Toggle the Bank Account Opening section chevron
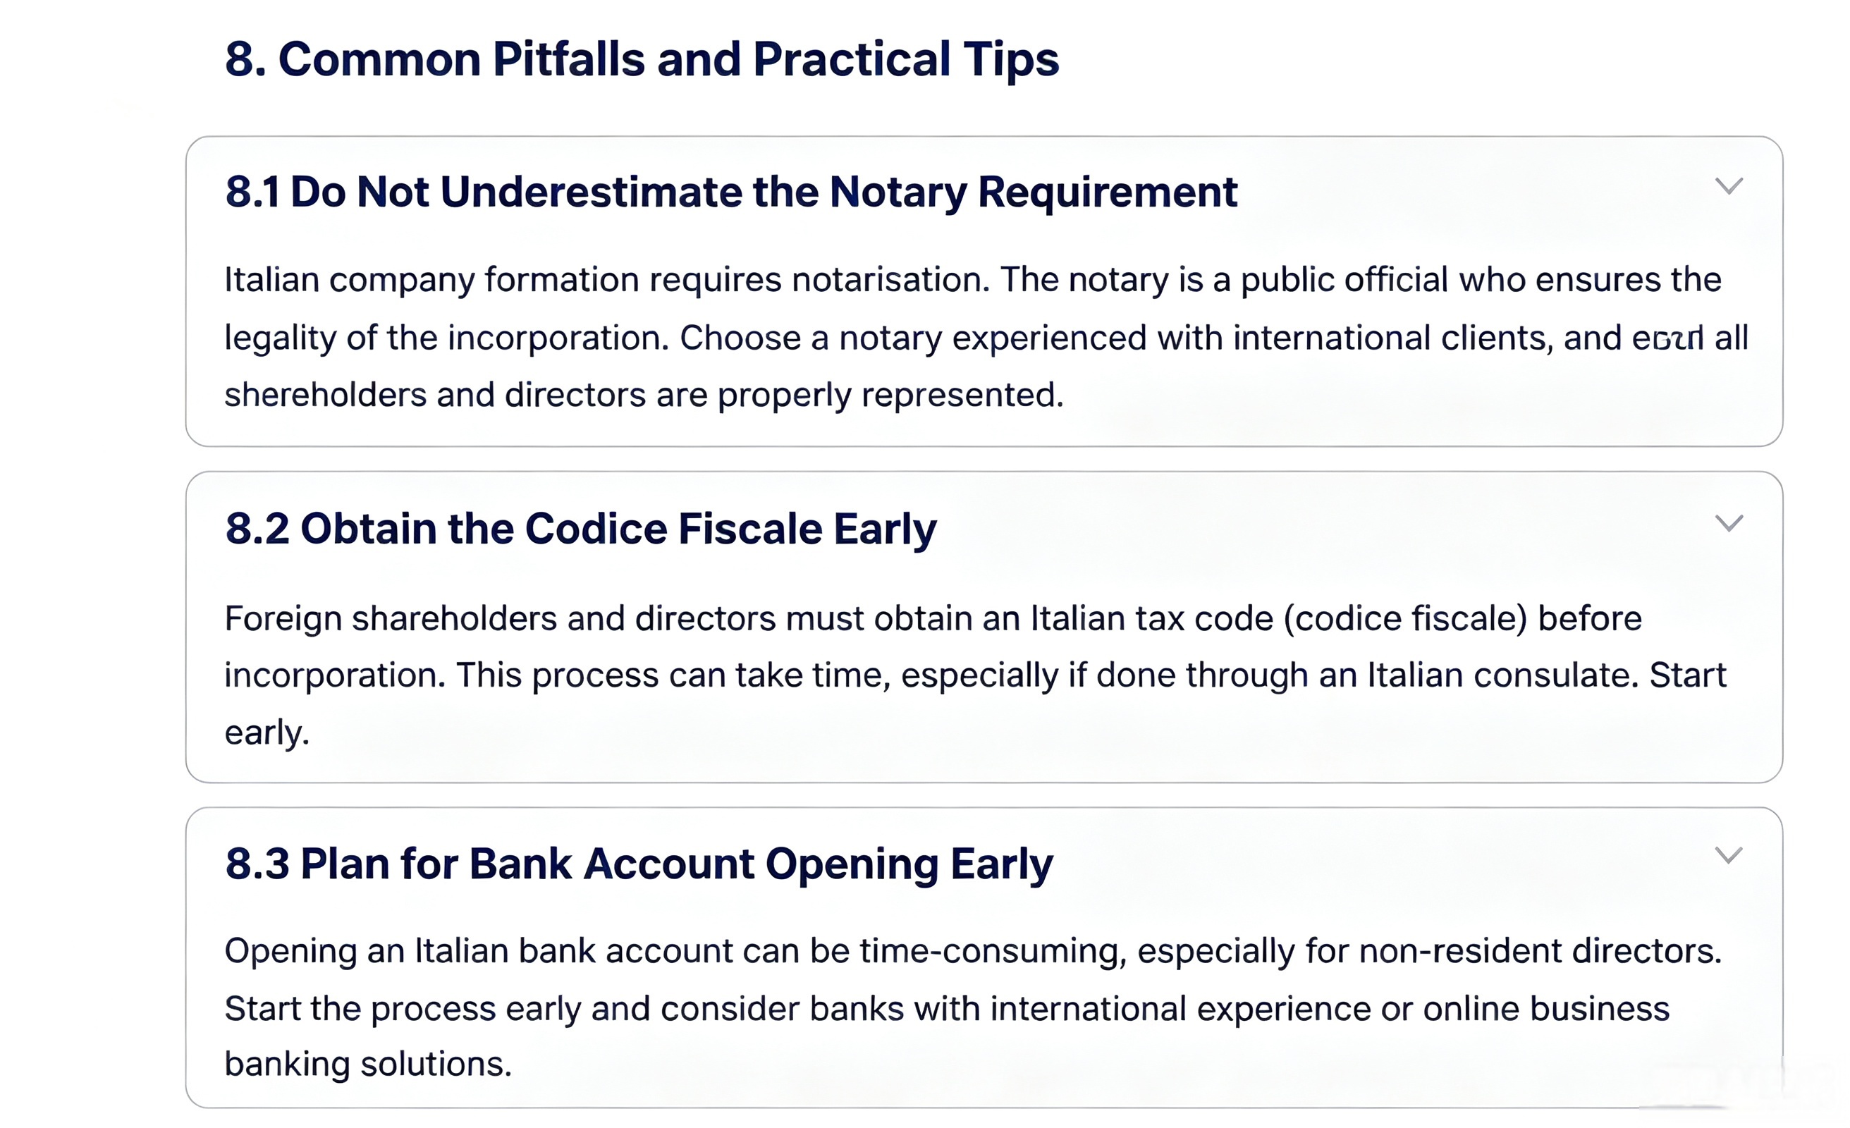The image size is (1850, 1128). pyautogui.click(x=1728, y=854)
